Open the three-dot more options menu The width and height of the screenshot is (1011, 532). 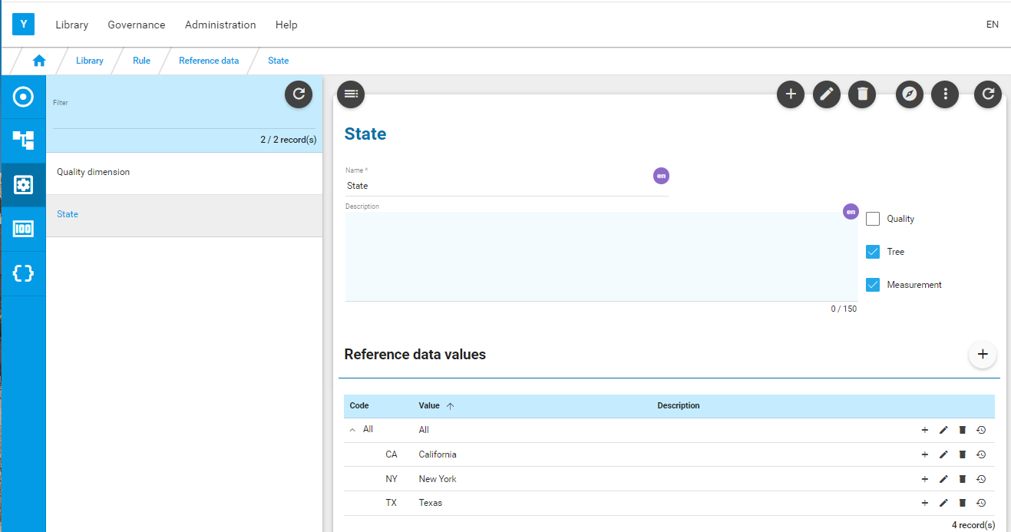945,94
